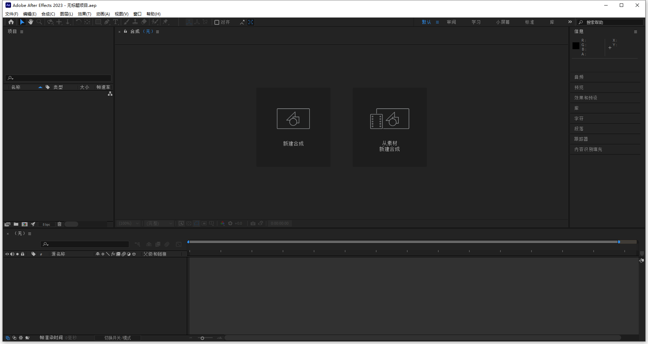
Task: Open the 效果(T) menu
Action: pyautogui.click(x=84, y=14)
